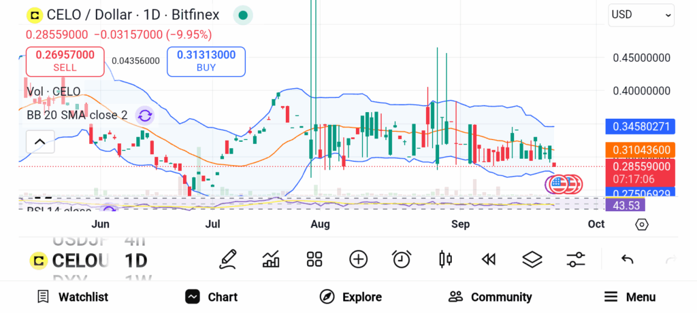Open the object tree layers icon
The height and width of the screenshot is (313, 697).
pos(532,259)
